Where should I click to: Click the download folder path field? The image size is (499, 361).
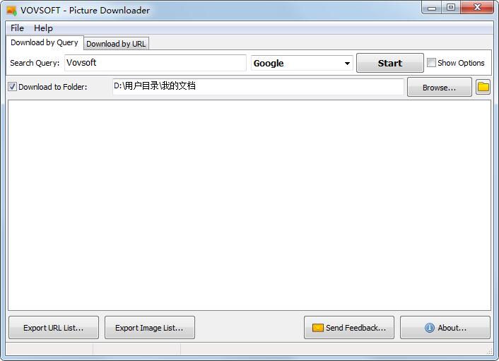(x=258, y=86)
